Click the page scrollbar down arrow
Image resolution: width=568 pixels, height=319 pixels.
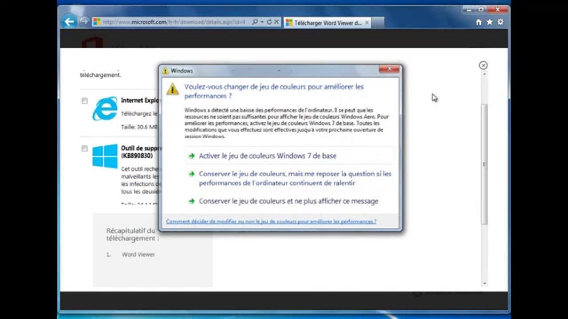click(484, 283)
